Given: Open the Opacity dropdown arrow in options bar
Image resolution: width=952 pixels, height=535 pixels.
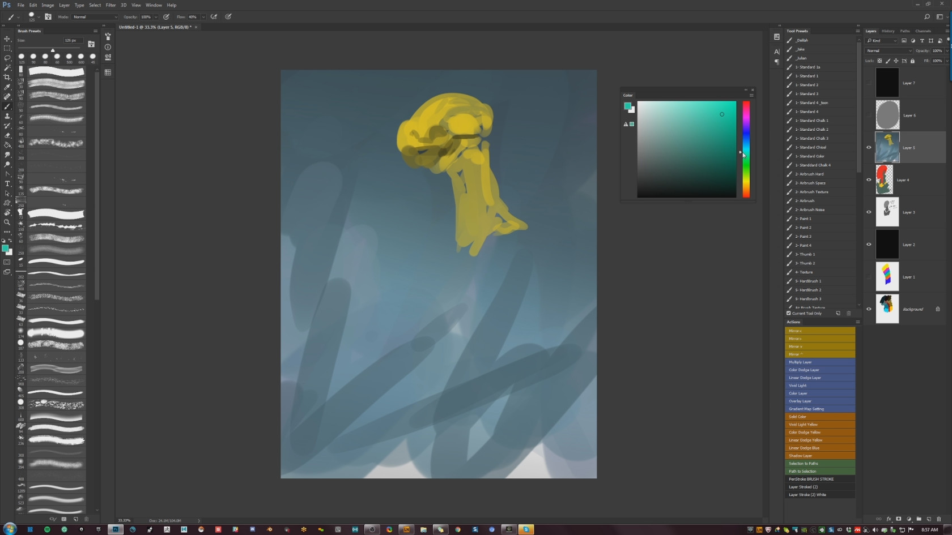Looking at the screenshot, I should (156, 17).
